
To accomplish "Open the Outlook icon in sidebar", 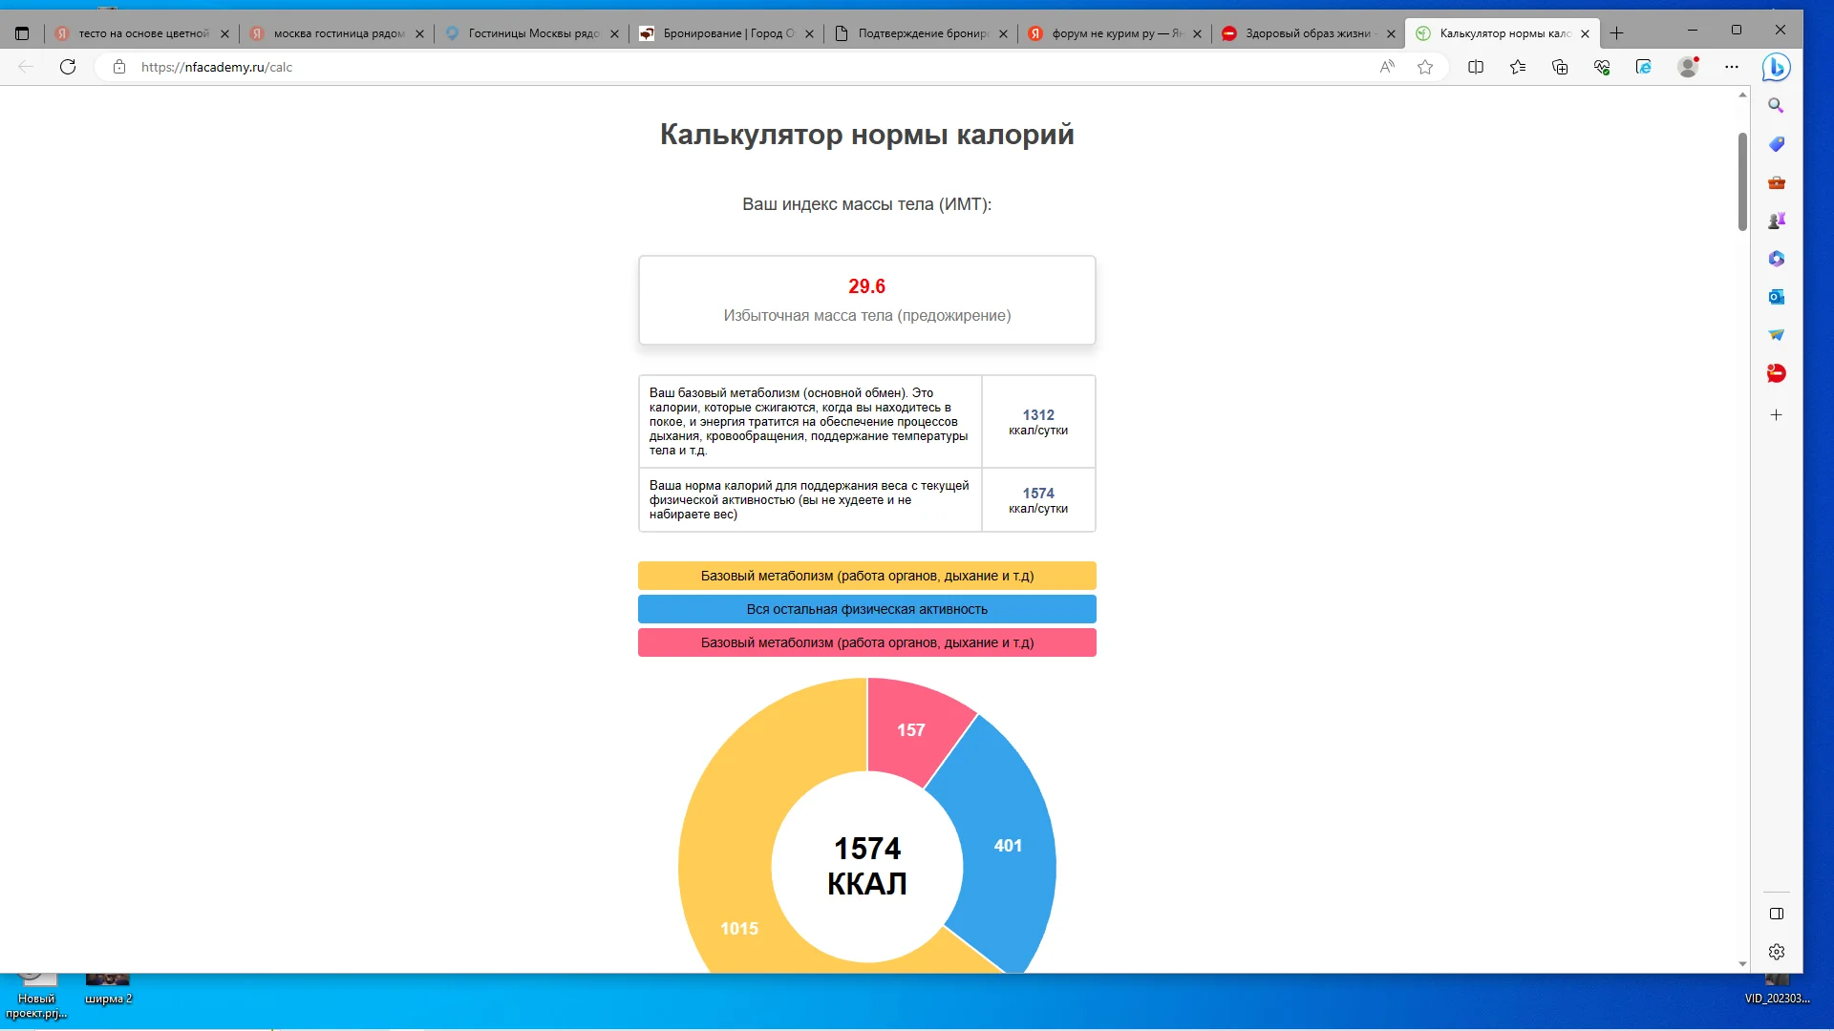I will click(x=1776, y=297).
